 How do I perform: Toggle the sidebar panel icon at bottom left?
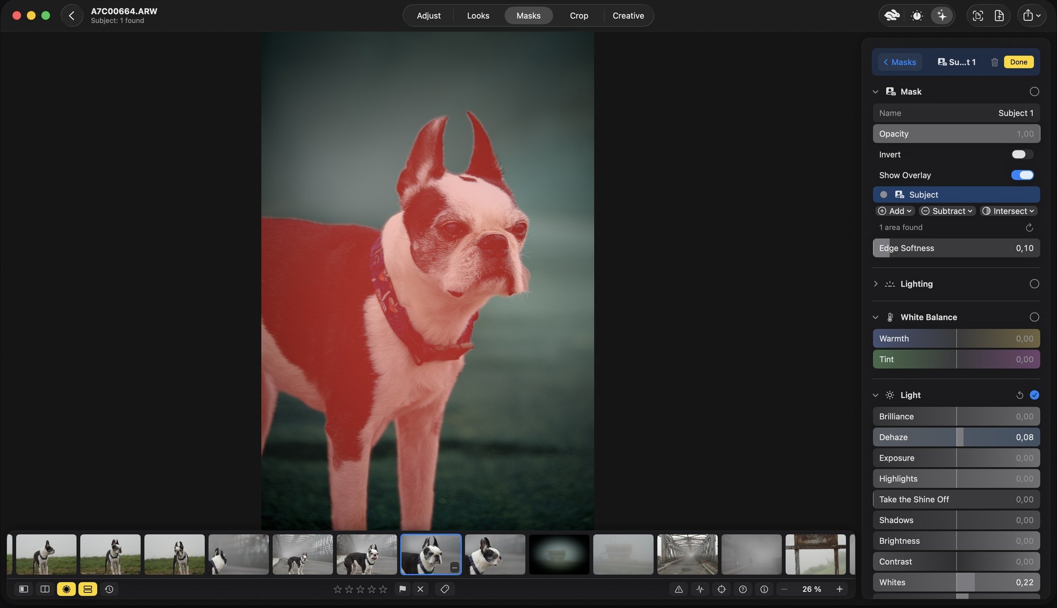(x=23, y=589)
